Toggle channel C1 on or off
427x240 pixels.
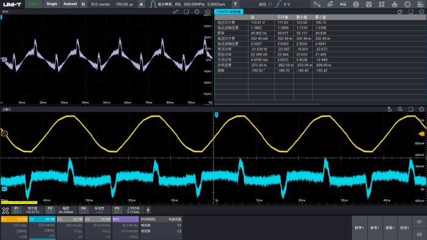coord(15,219)
